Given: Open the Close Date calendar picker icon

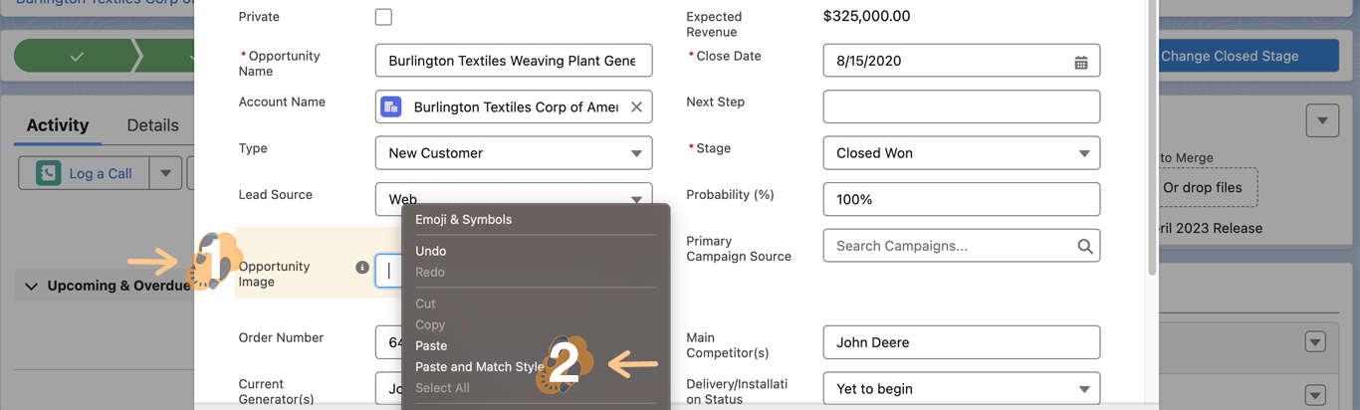Looking at the screenshot, I should click(x=1080, y=62).
